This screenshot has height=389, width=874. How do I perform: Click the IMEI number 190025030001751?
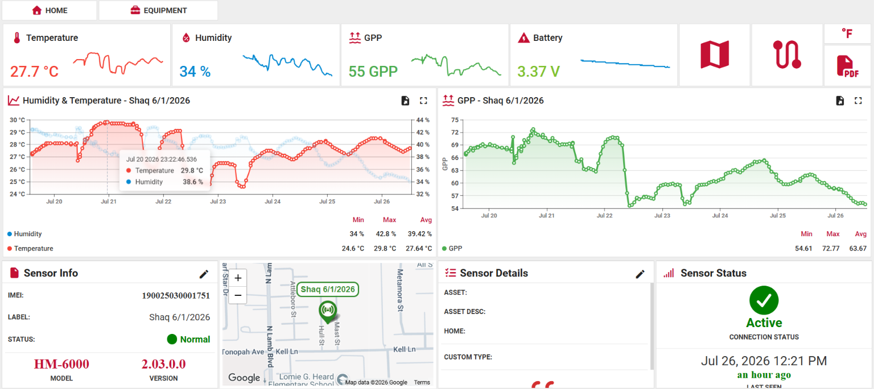coord(176,296)
